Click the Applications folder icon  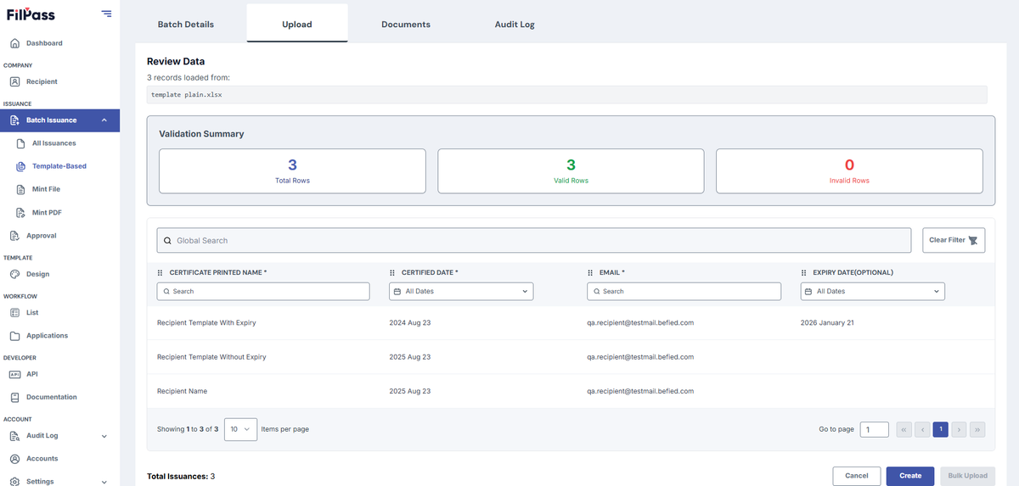click(x=14, y=336)
